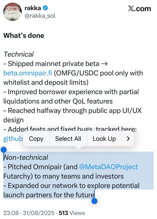Click the 513 Views count

72,213
